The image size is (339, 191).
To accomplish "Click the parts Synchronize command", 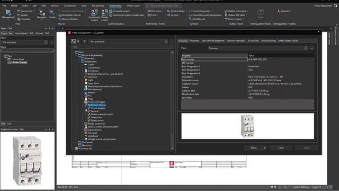I will pyautogui.click(x=25, y=11).
